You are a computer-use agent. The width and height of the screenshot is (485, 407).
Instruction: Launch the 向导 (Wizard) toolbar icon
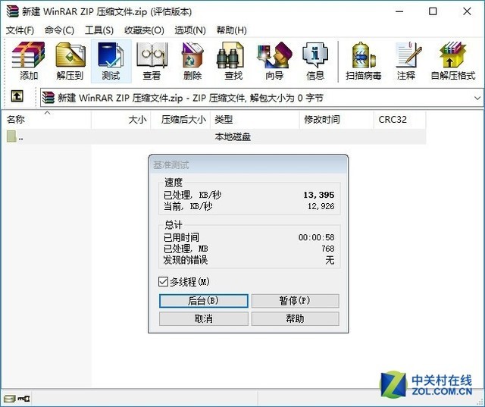click(274, 61)
